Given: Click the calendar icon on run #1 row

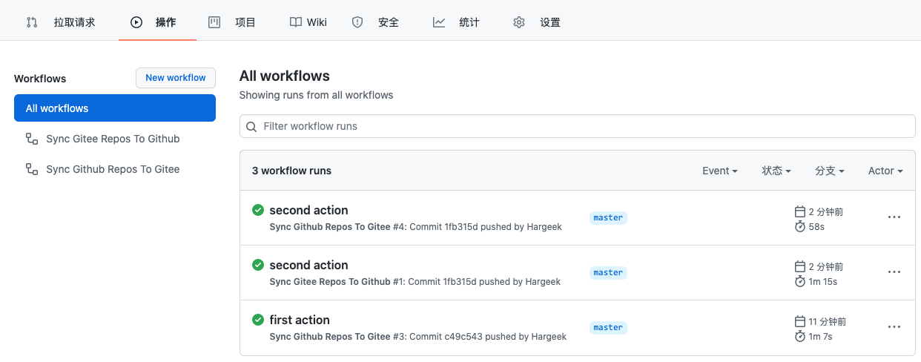Looking at the screenshot, I should (799, 266).
